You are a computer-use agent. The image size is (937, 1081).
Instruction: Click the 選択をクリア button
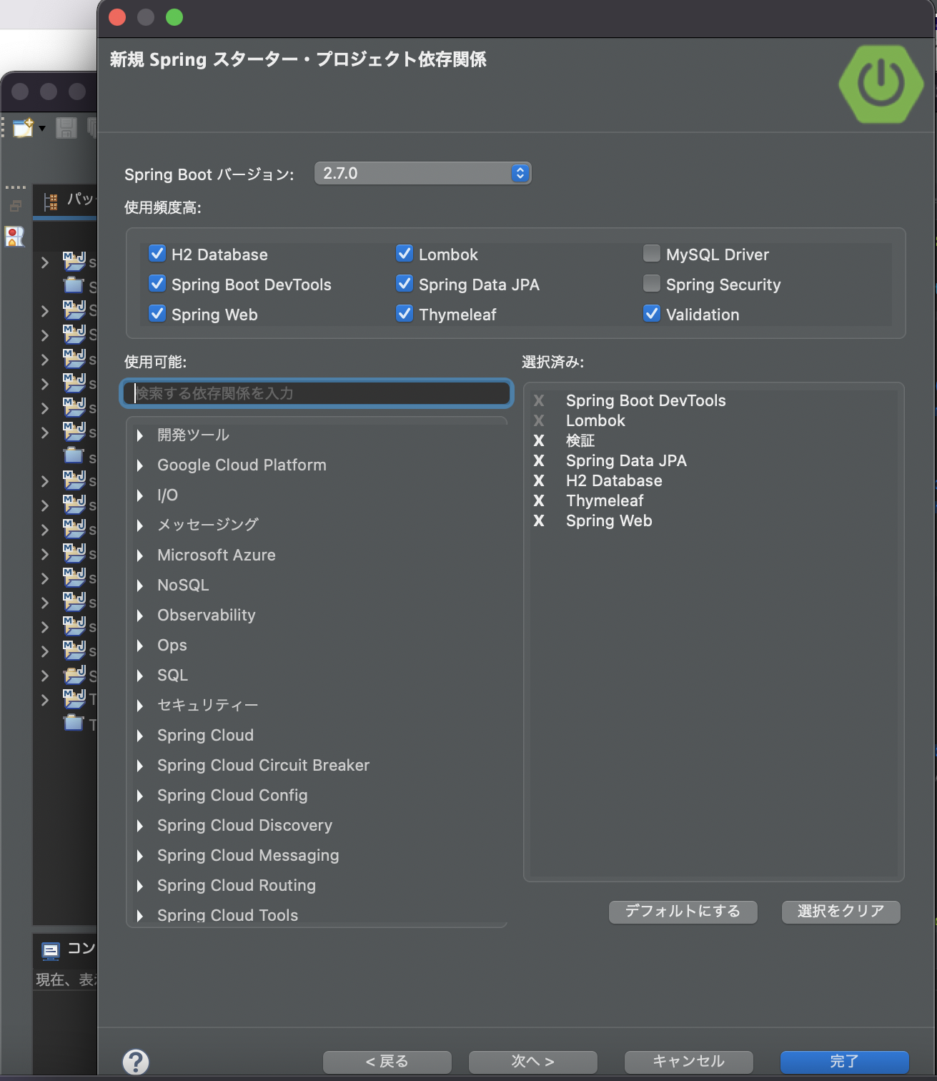841,912
